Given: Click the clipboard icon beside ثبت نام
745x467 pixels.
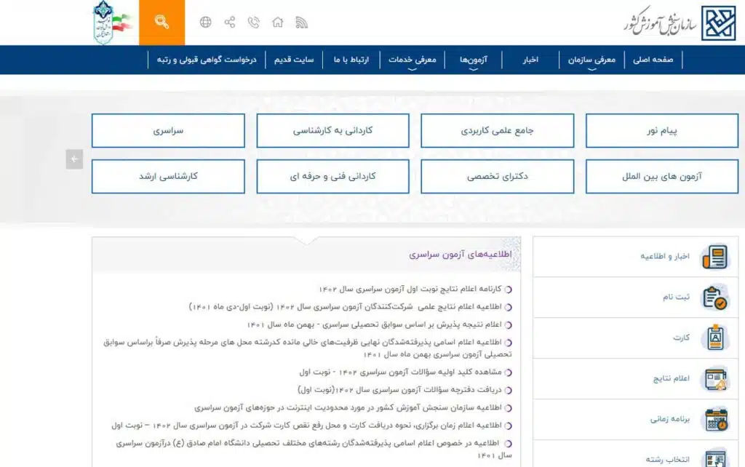Looking at the screenshot, I should point(715,298).
